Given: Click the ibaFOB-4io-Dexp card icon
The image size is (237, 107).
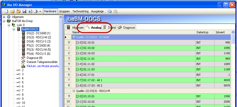Looking at the screenshot, I should [x=9, y=21].
